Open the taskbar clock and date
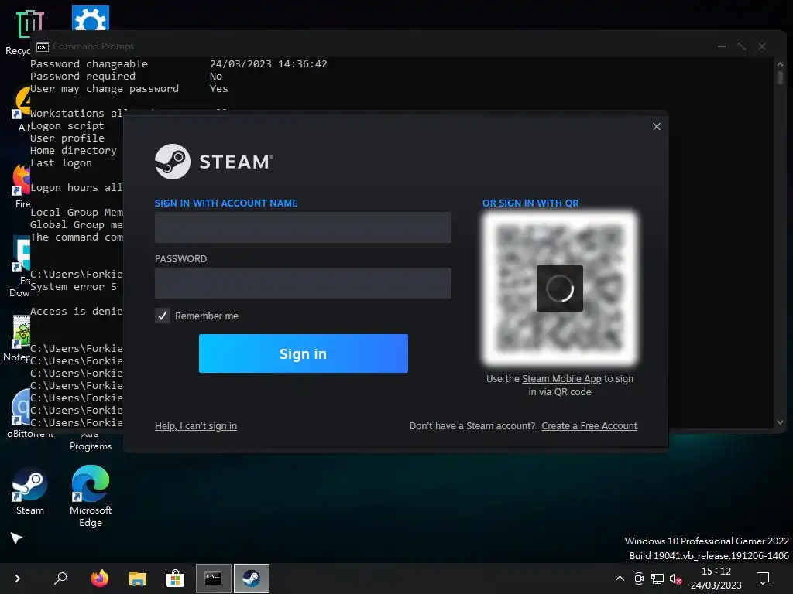793x594 pixels. pos(716,579)
